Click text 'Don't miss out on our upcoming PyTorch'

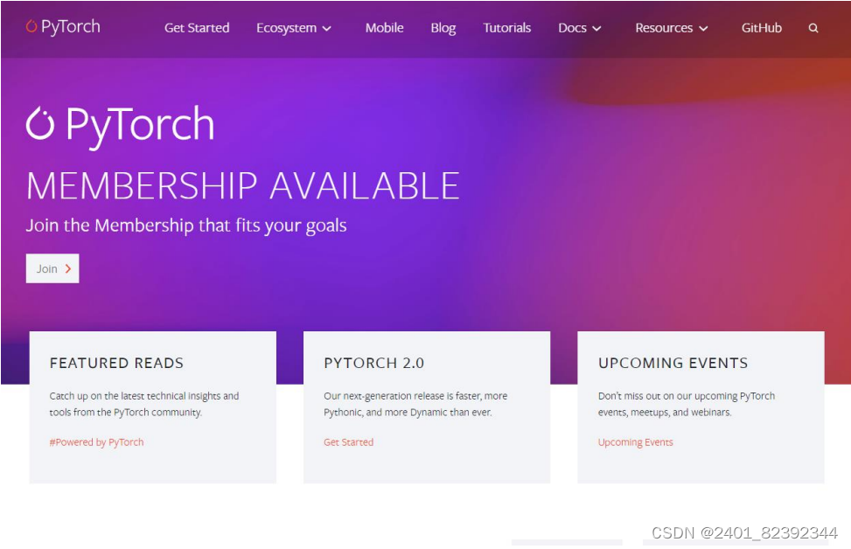[687, 396]
